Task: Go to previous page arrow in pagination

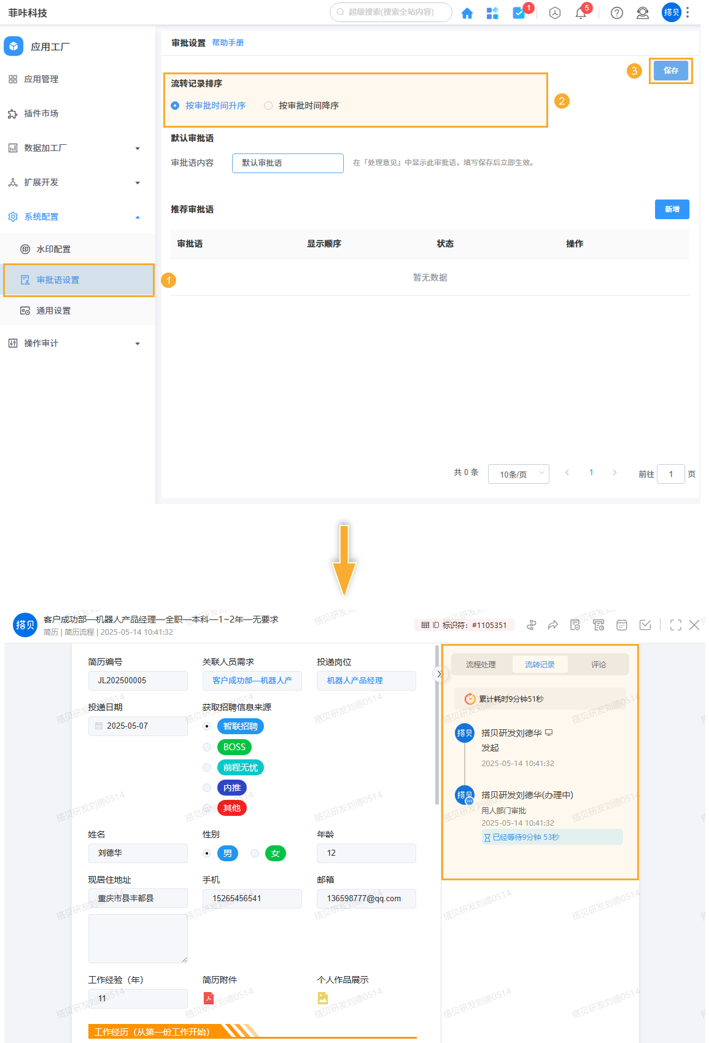Action: [567, 473]
